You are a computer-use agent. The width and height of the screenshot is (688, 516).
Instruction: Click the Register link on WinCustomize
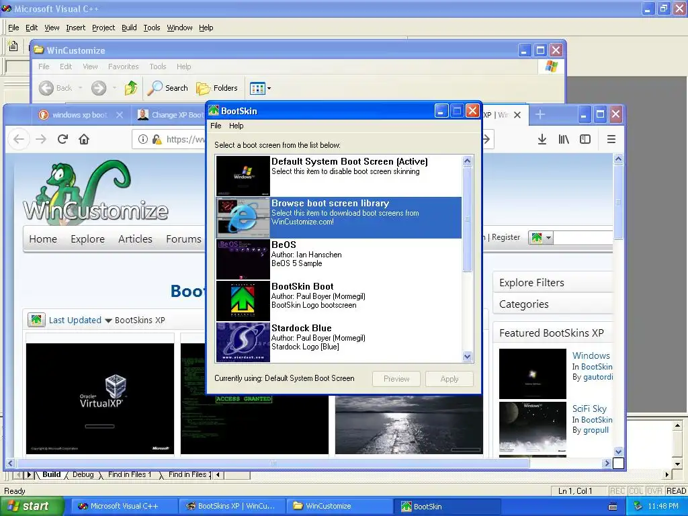[x=506, y=237]
